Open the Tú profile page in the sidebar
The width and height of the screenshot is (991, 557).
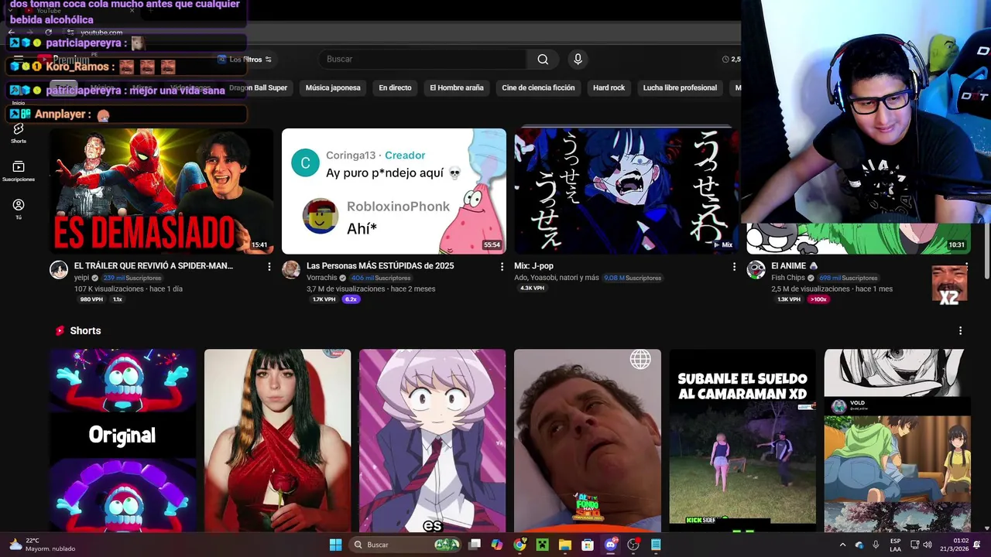[19, 209]
